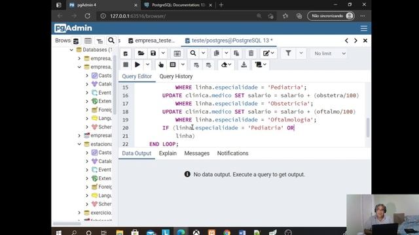Click the Download as CSV icon
The height and width of the screenshot is (235, 419).
(244, 65)
